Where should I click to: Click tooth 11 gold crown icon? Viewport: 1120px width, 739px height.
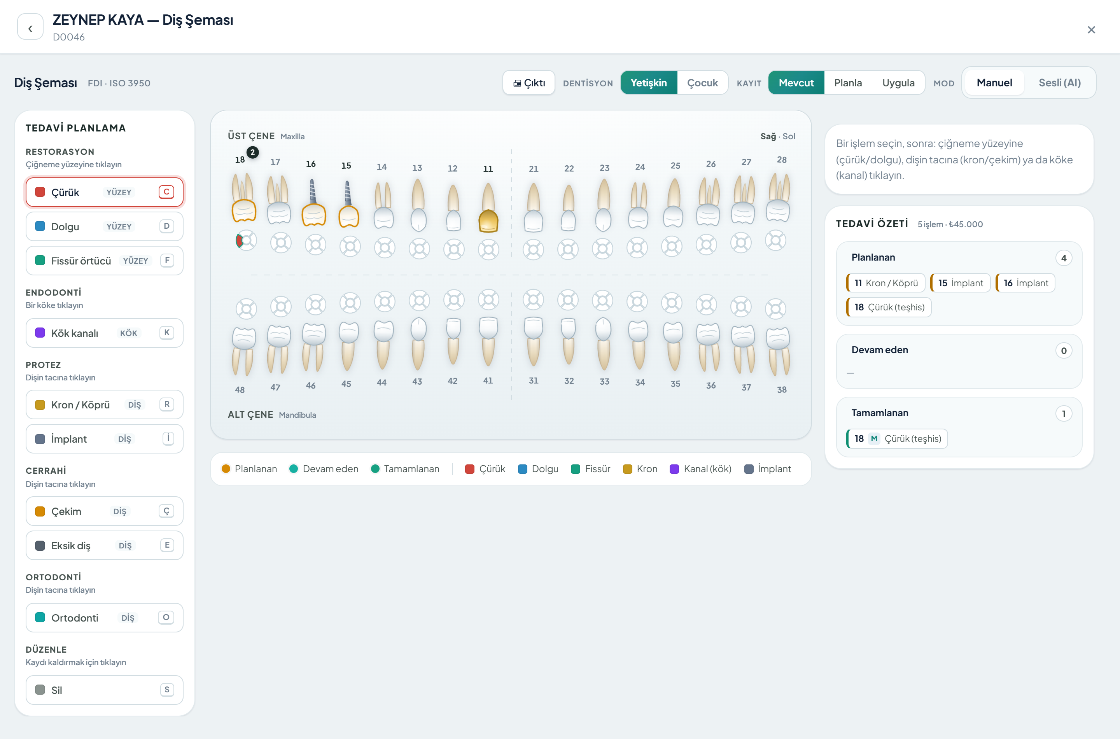pos(488,221)
